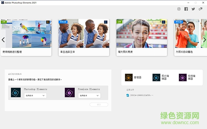The width and height of the screenshot is (207, 129).
Task: Go to next carousel card arrow
Action: (x=205, y=40)
